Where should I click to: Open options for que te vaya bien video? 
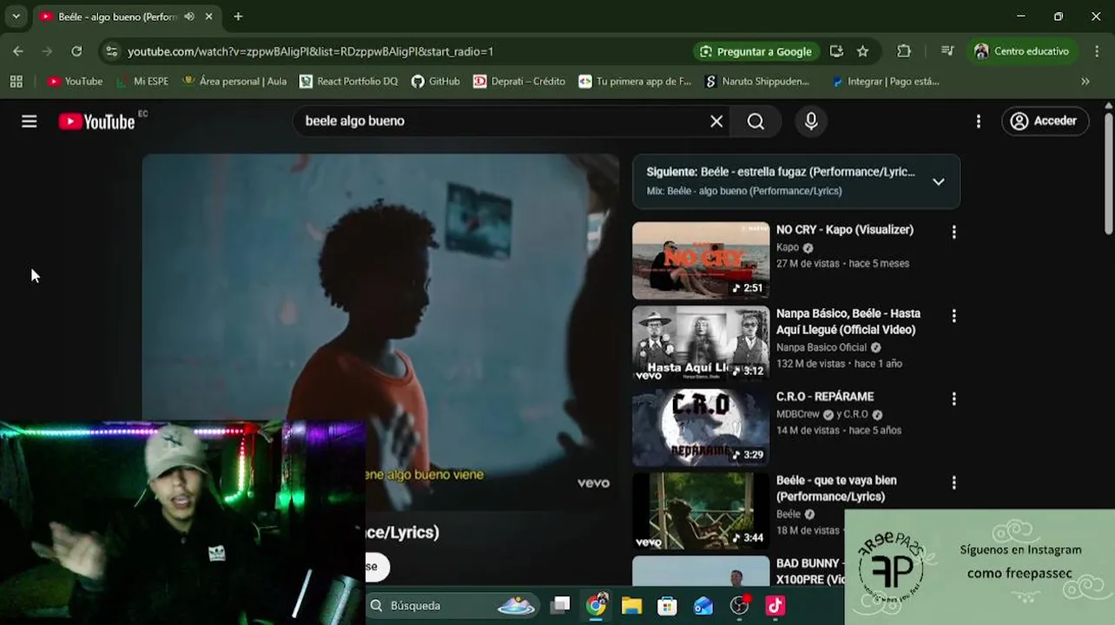954,483
